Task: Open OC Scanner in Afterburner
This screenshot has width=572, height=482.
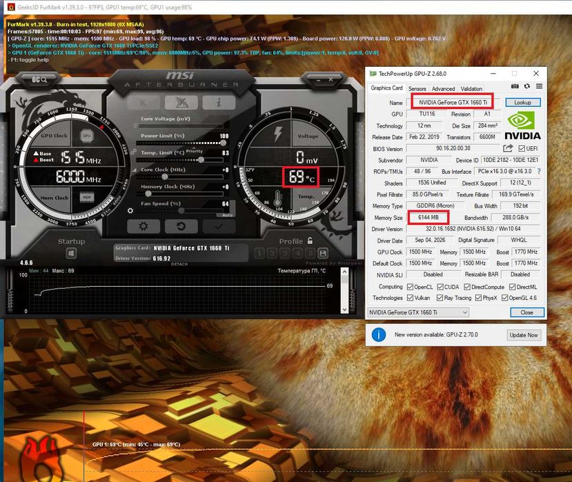Action: pos(39,79)
